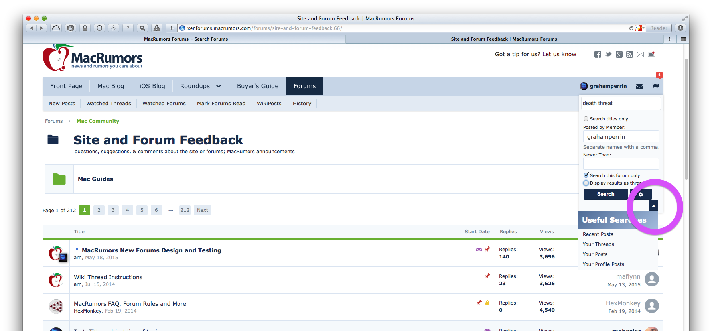Click the pushpin icon on Wiki Thread Instructions

click(x=487, y=276)
